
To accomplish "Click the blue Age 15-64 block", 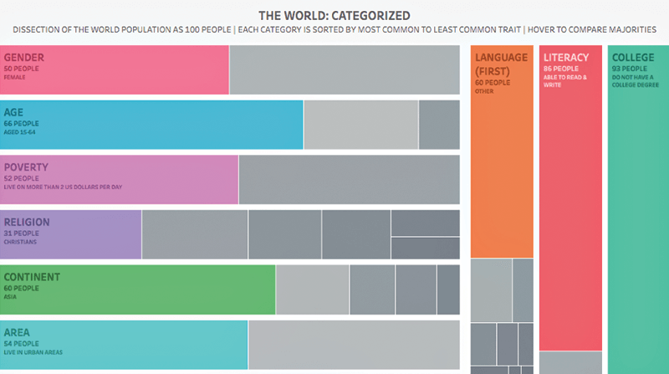I will tap(151, 125).
